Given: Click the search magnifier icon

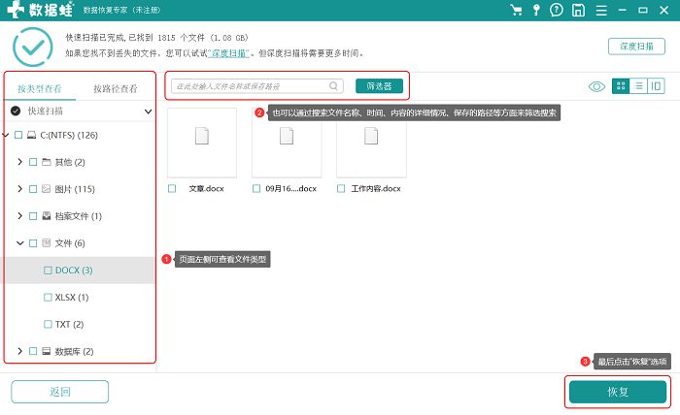Looking at the screenshot, I should pos(333,85).
